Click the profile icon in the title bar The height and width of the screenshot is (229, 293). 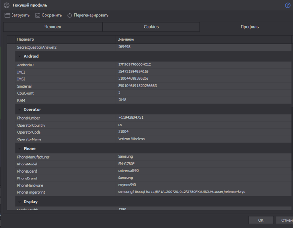click(x=7, y=5)
